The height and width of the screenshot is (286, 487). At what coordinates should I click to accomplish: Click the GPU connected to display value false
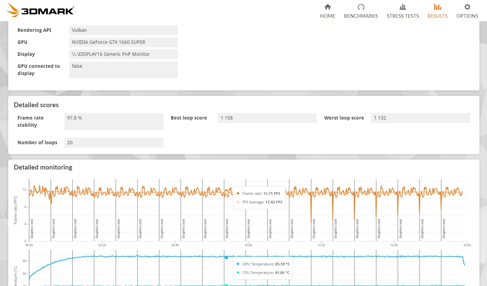point(123,70)
